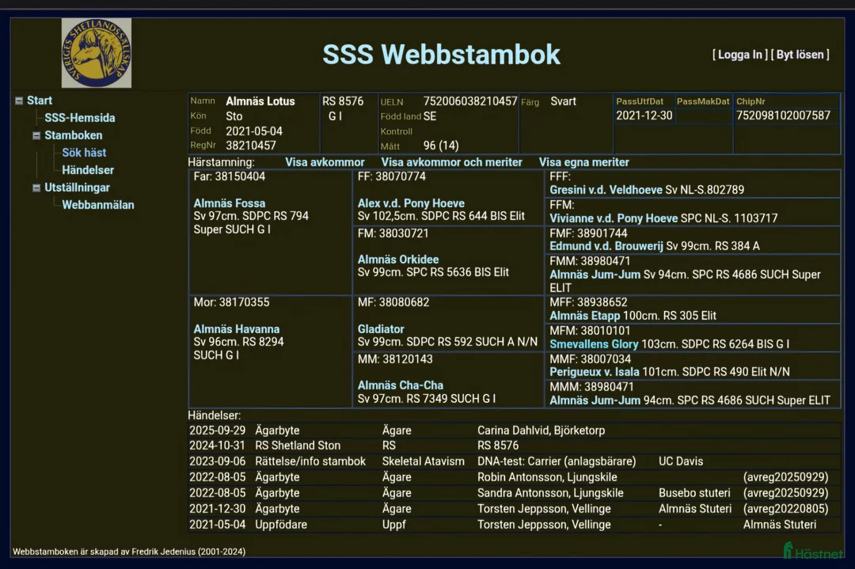855x569 pixels.
Task: Select PassUtfDat value 2021-12-30
Action: [644, 115]
